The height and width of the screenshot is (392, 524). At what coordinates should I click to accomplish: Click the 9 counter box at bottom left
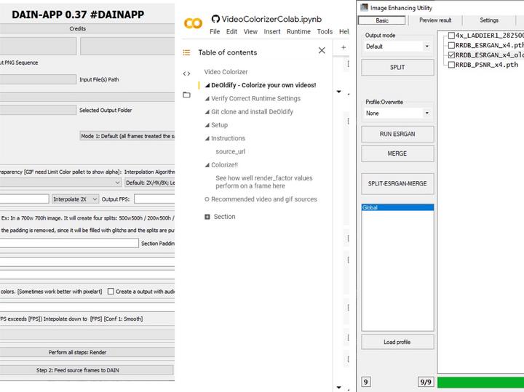[366, 382]
